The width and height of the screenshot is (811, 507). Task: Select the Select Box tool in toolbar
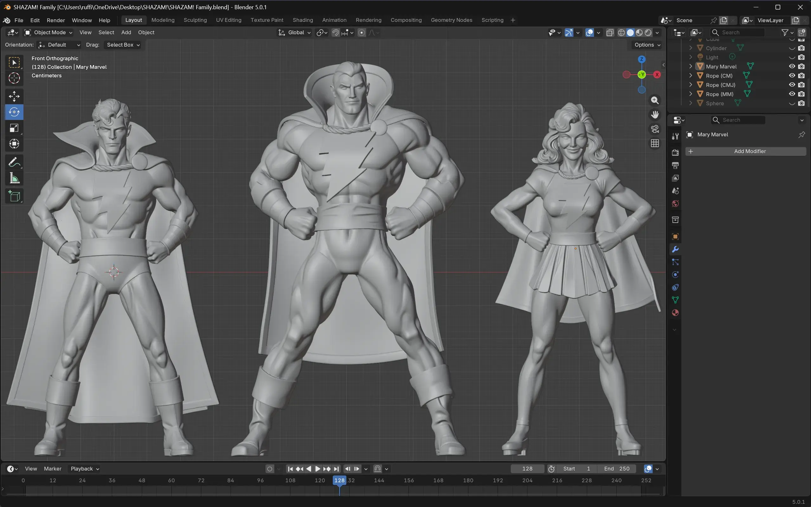coord(14,63)
